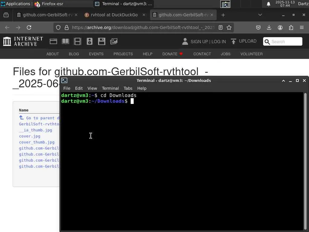Image resolution: width=309 pixels, height=232 pixels.
Task: Click the panel clock showing 07:44
Action: click(285, 4)
